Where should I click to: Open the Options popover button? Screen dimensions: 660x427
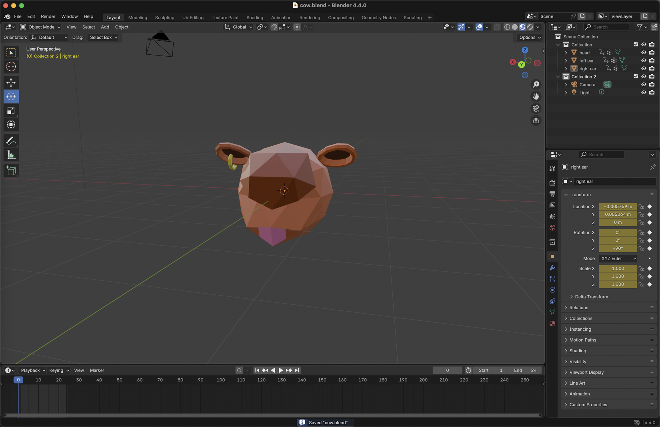click(x=530, y=38)
